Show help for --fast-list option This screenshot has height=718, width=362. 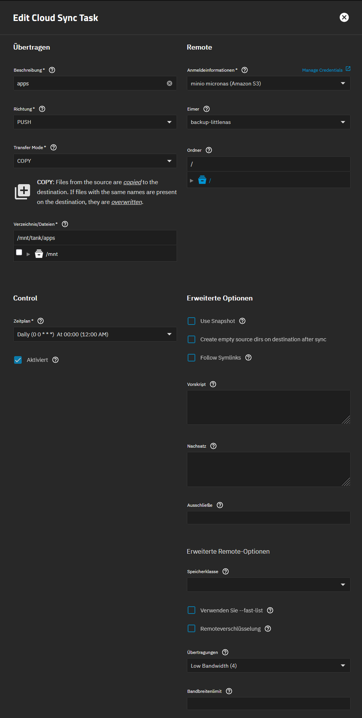pos(270,610)
